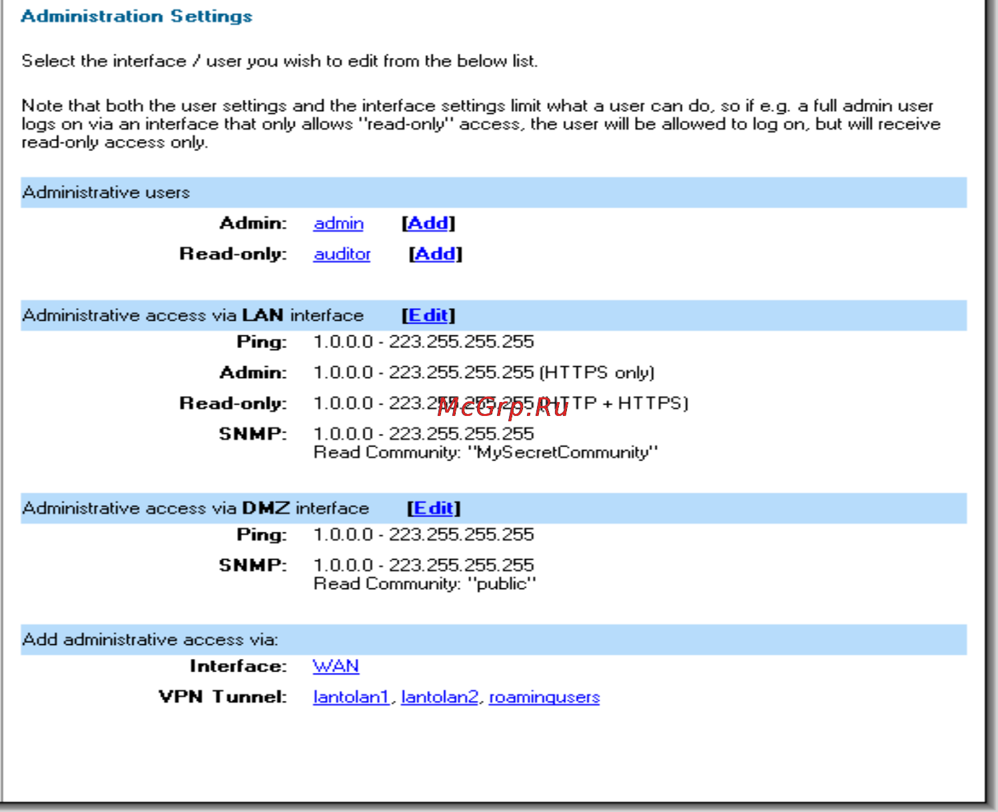Click Add next to the auditor user
This screenshot has height=812, width=998.
point(436,254)
